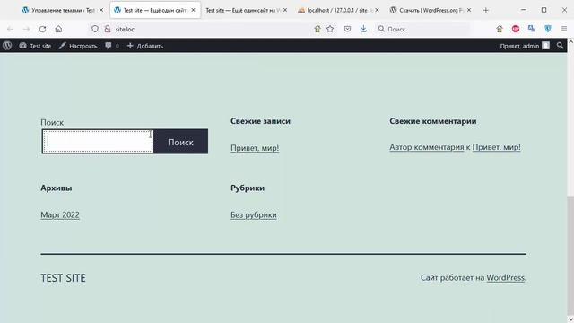Open the Firefox hamburger menu

564,29
